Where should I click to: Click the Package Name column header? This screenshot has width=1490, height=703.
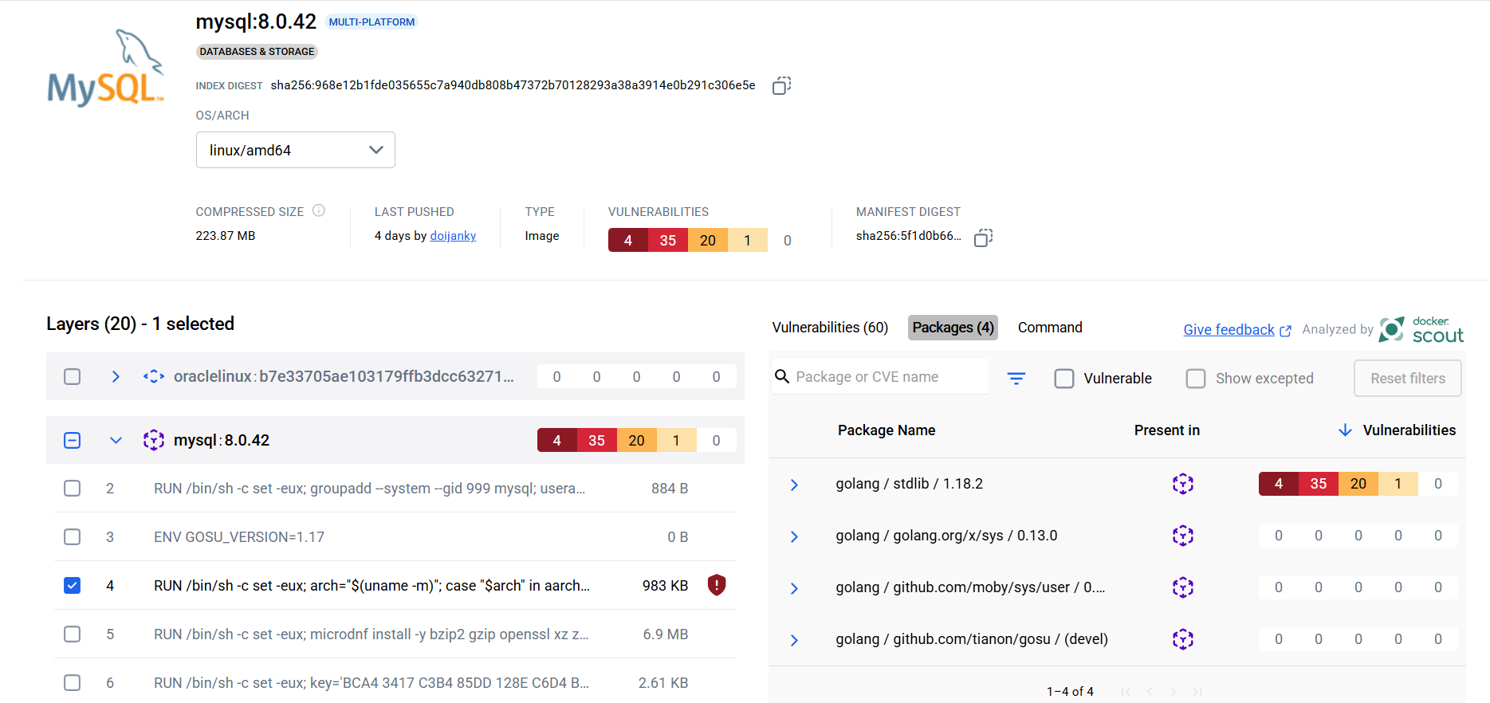coord(887,430)
